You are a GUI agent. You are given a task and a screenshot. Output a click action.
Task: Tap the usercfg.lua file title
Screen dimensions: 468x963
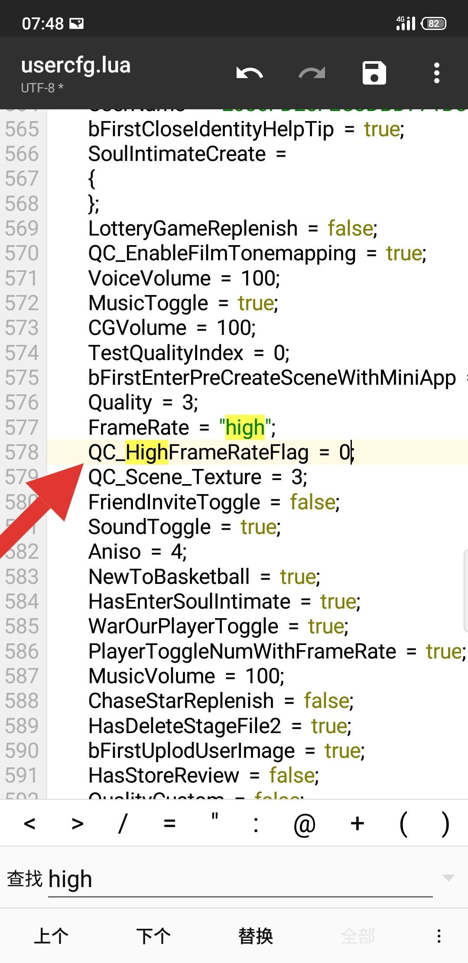coord(76,65)
